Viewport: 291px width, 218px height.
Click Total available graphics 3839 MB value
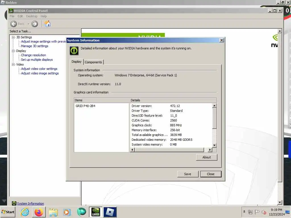[x=176, y=135]
